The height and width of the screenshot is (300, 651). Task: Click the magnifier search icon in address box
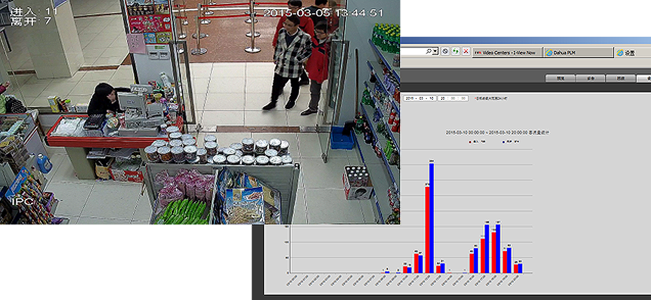tap(429, 51)
